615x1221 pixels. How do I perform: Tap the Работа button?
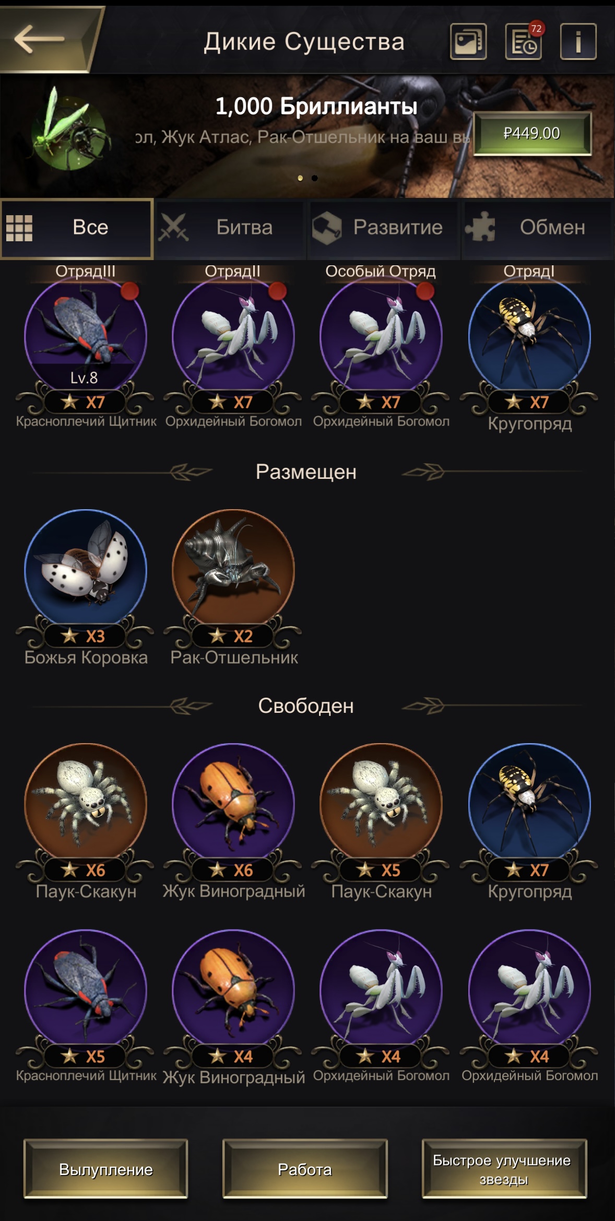(x=305, y=1169)
